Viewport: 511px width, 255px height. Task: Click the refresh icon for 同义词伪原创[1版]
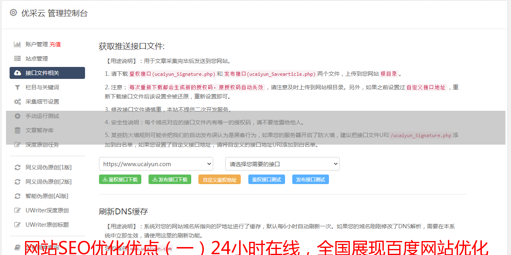point(18,167)
